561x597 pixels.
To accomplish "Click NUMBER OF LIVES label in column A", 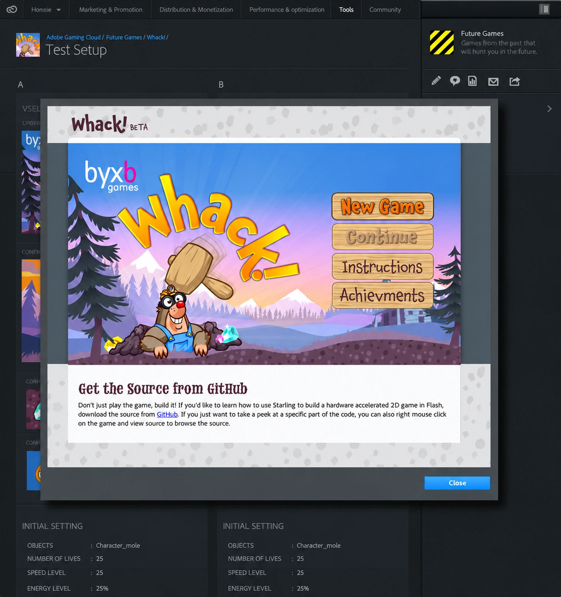I will [54, 558].
